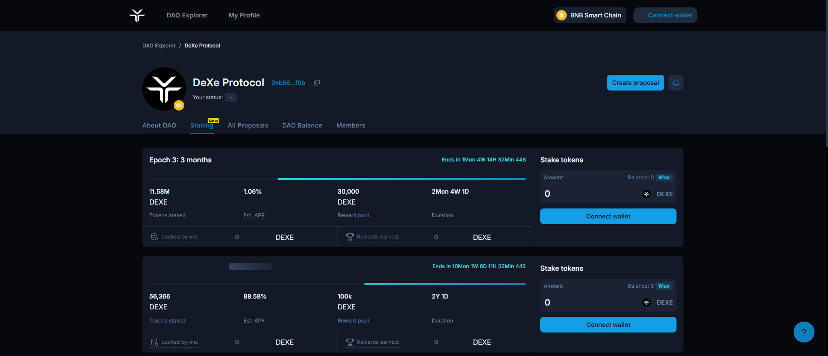Click 'Locked by me:' label in second pool
Screen dimensions: 828x356
click(180, 342)
